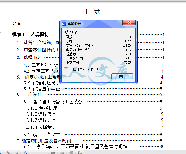Viewport: 186px width, 154px height.
Task: Click page number 3 for 制定工艺路线
Action: (x=162, y=71)
